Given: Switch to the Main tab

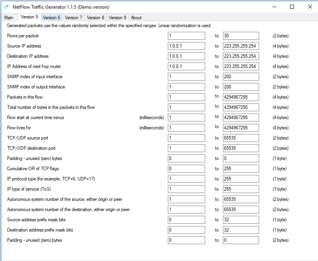Looking at the screenshot, I should pos(9,18).
